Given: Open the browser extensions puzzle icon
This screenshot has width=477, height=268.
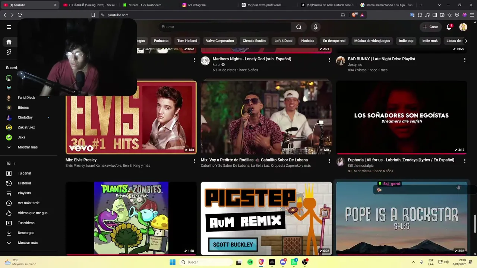Looking at the screenshot, I should click(420, 15).
